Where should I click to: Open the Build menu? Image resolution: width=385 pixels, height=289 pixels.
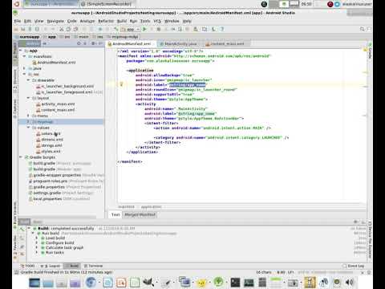point(122,21)
